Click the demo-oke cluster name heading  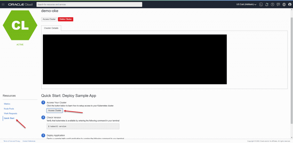[50, 11]
